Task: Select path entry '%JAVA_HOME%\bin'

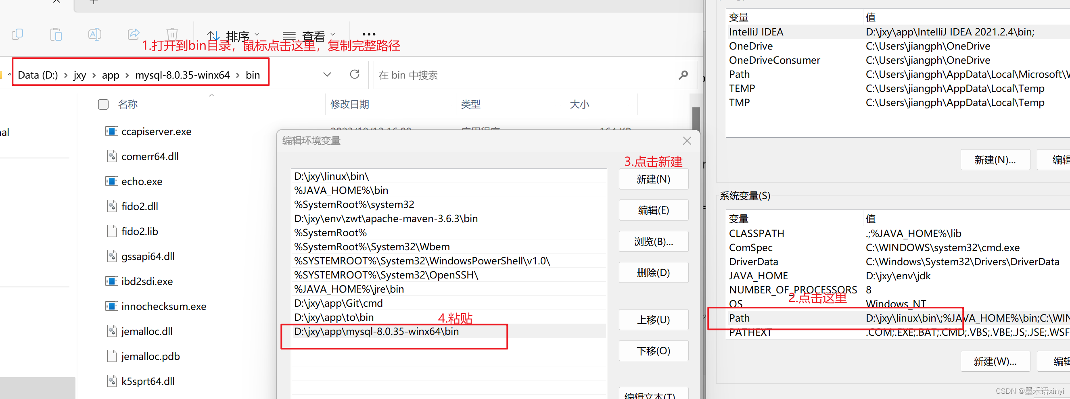Action: [x=449, y=190]
